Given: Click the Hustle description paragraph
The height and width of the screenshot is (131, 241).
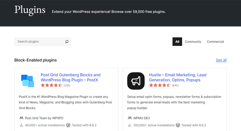Looking at the screenshot, I should click(174, 102).
